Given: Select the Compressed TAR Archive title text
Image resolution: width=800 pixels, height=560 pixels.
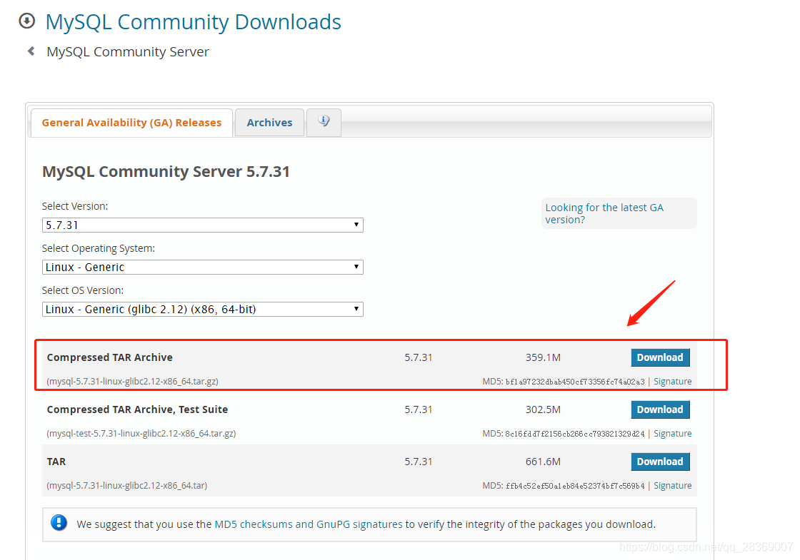Looking at the screenshot, I should [x=110, y=357].
